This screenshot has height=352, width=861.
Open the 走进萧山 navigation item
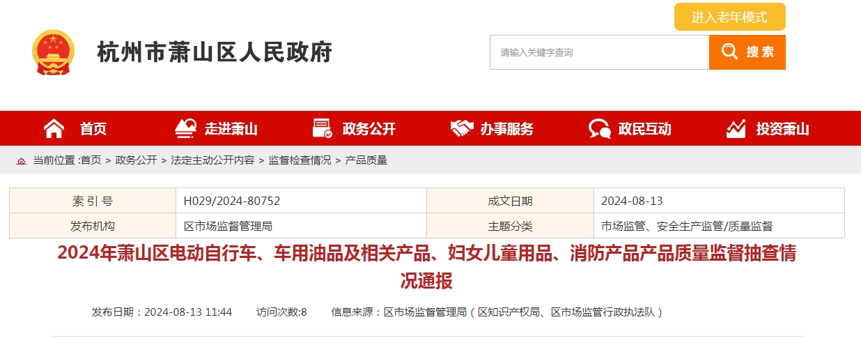231,129
